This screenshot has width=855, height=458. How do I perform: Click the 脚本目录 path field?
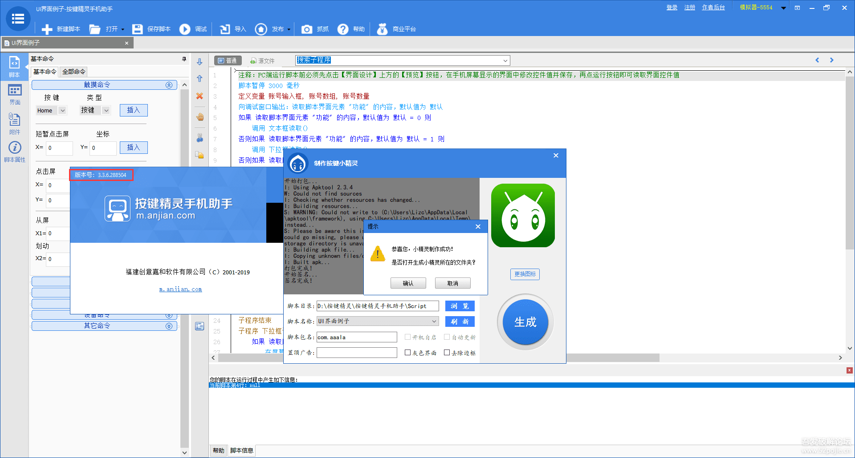(x=378, y=306)
